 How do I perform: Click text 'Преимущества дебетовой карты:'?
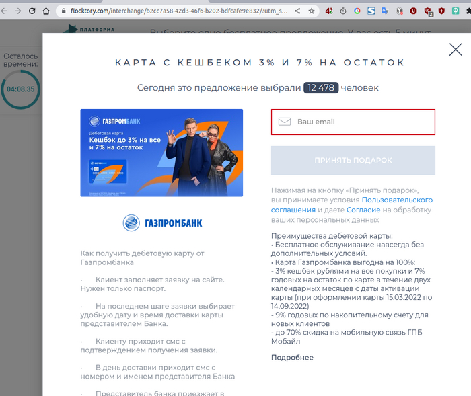332,236
